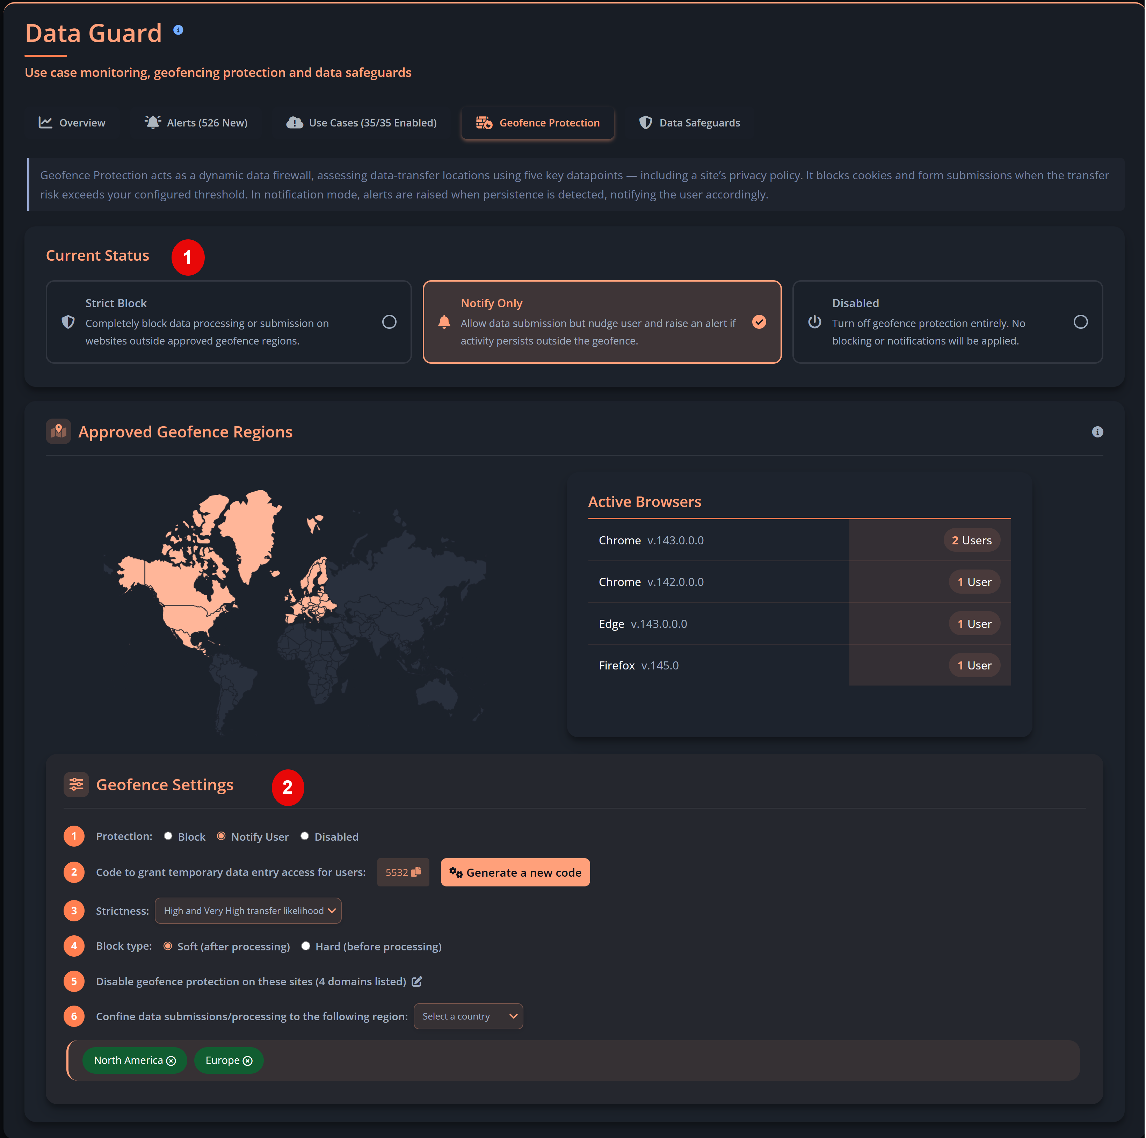Image resolution: width=1146 pixels, height=1138 pixels.
Task: Open the Select a country dropdown
Action: (468, 1016)
